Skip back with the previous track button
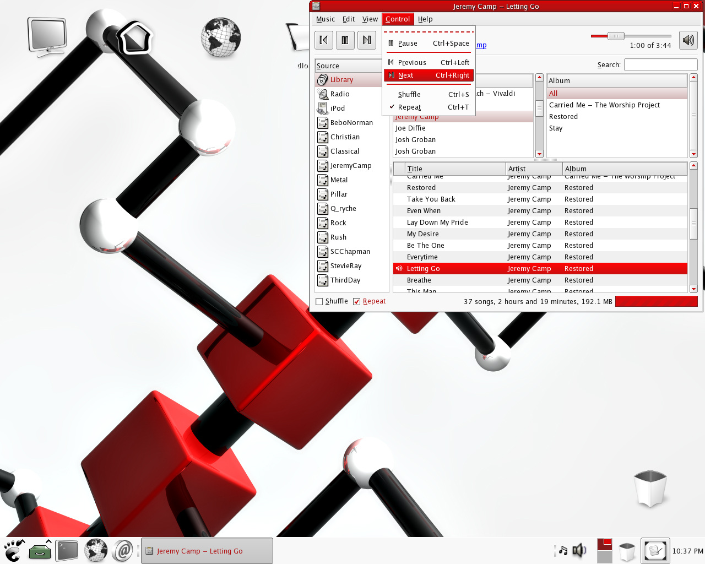The width and height of the screenshot is (705, 564). 324,40
